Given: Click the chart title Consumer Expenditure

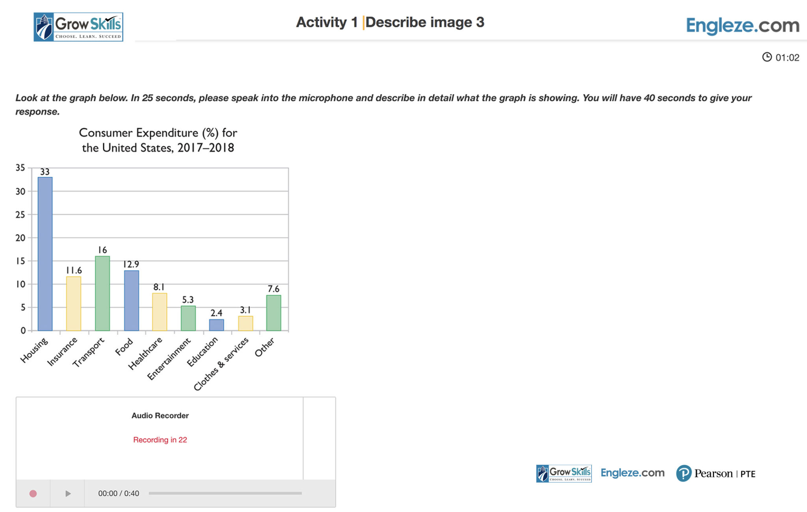Looking at the screenshot, I should pos(158,140).
